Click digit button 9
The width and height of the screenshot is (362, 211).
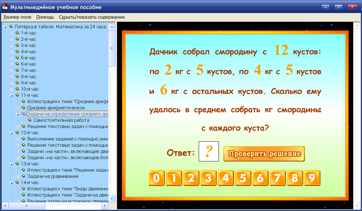(312, 178)
